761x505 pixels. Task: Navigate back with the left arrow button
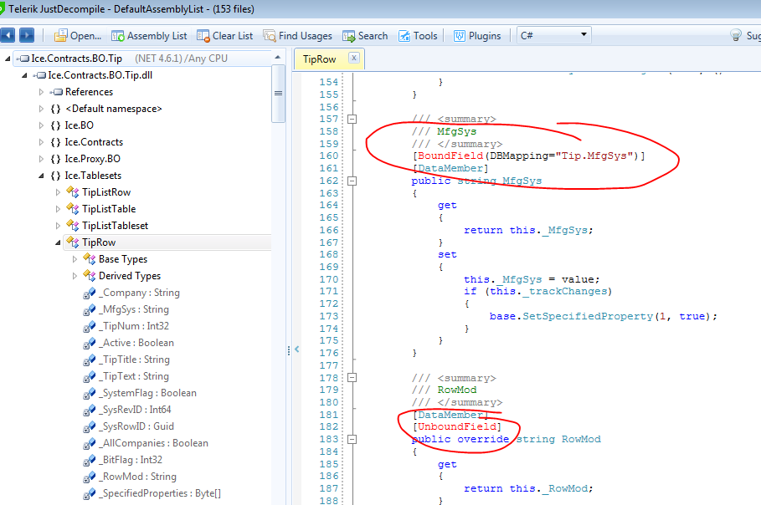click(8, 35)
